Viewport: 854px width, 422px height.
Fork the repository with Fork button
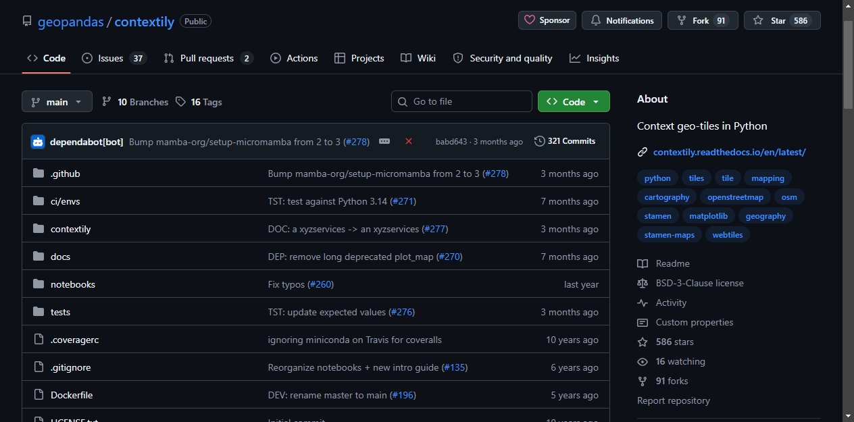coord(703,20)
